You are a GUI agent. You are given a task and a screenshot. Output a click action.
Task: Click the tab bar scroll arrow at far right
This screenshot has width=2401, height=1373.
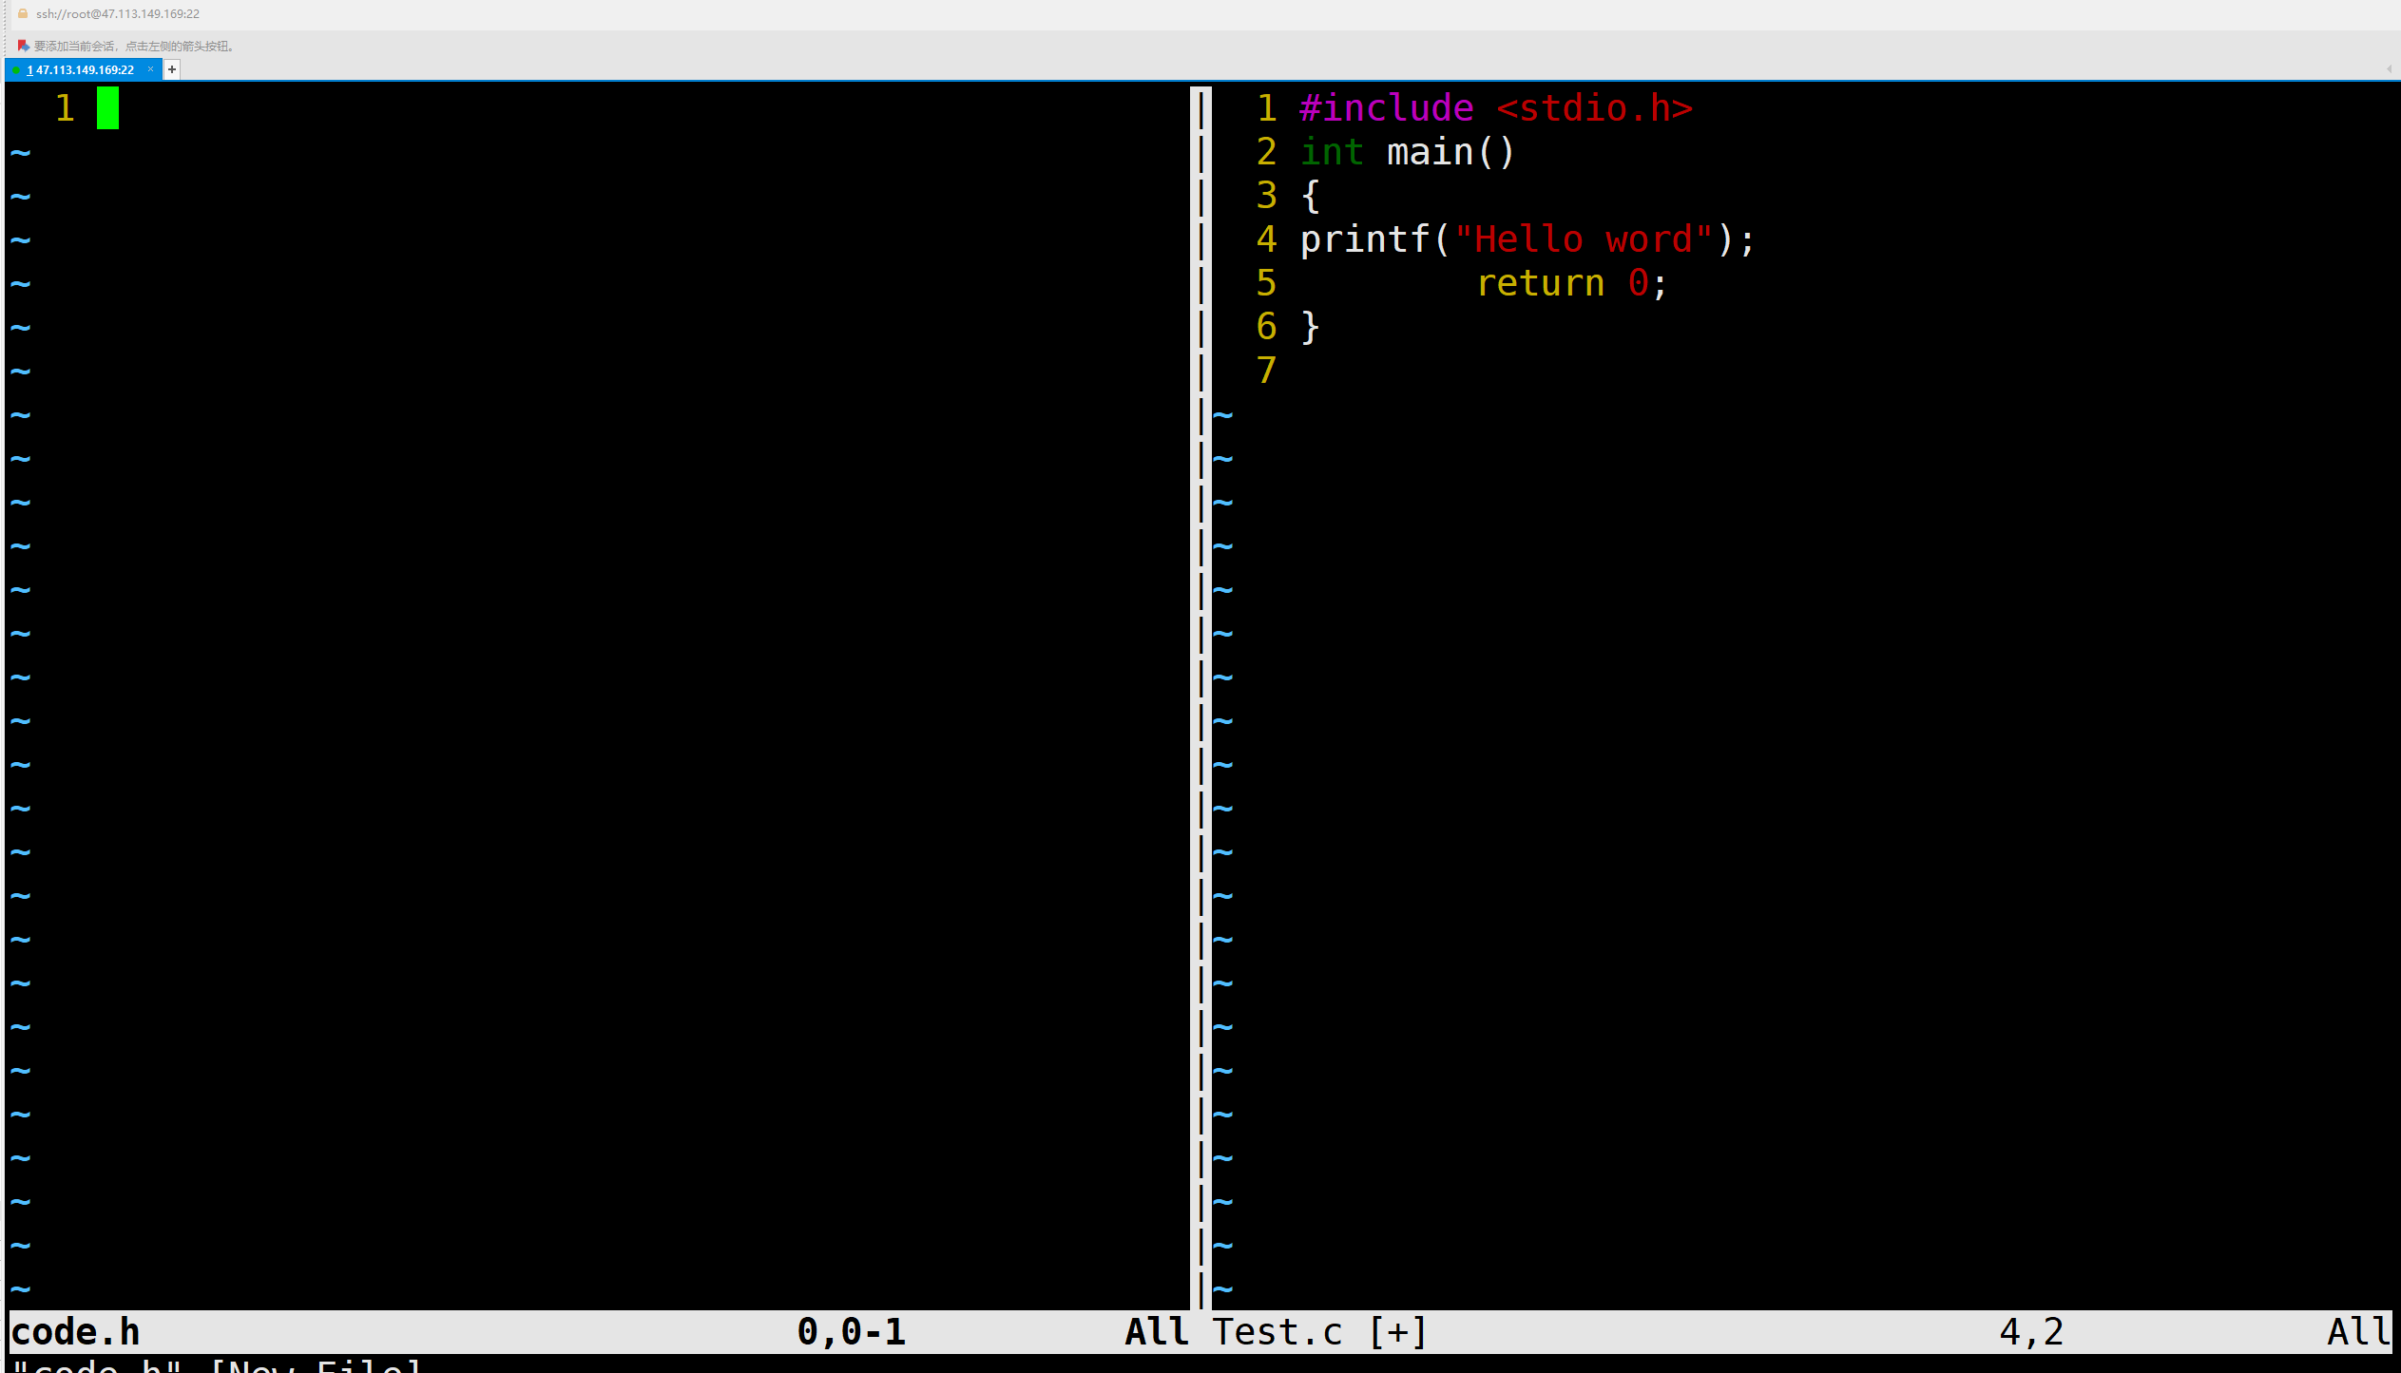[2389, 68]
